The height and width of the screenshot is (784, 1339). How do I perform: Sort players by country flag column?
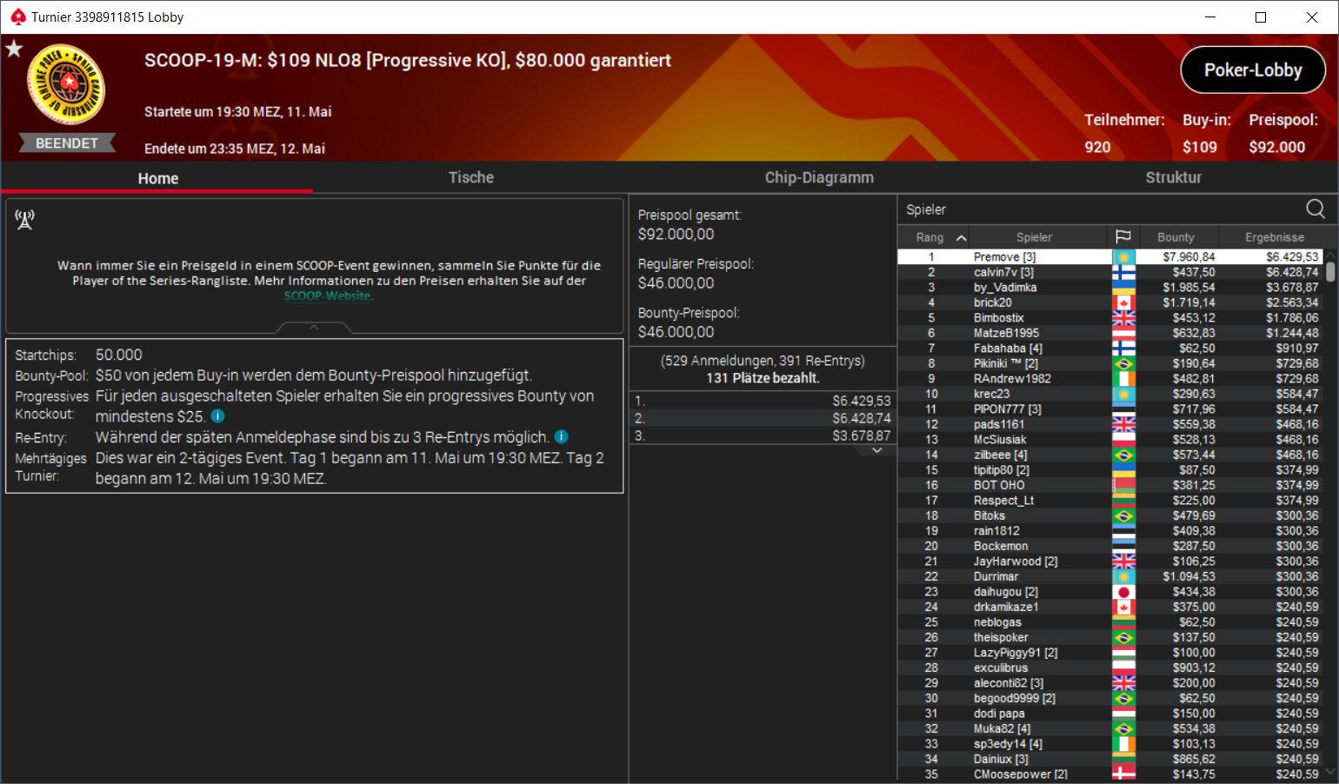point(1123,236)
